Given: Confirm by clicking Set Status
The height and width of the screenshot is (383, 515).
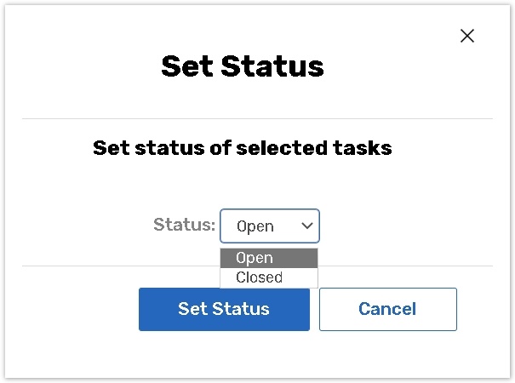Looking at the screenshot, I should (x=224, y=309).
